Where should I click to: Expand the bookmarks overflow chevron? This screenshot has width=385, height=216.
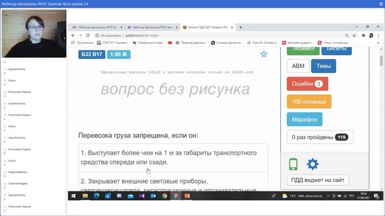click(x=378, y=43)
